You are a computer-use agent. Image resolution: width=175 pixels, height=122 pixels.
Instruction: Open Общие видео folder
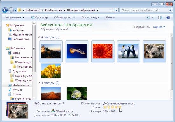coord(21,62)
